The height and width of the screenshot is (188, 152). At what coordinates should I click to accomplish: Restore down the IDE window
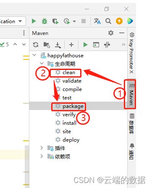107,9
